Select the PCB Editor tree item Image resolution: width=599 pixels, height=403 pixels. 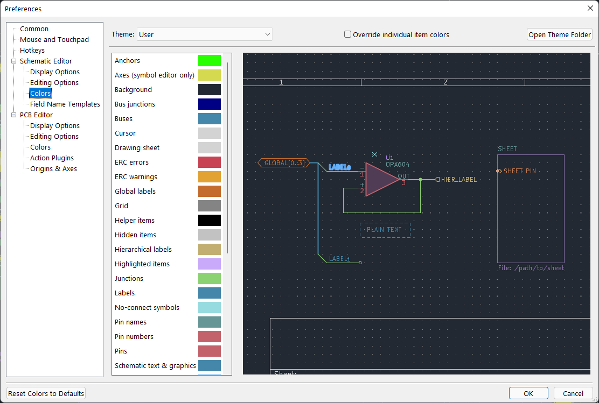click(36, 115)
